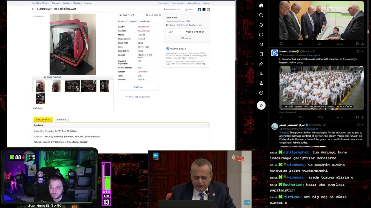Open the X search magnifier icon
Screen dimensions: 371x208
pos(261,15)
